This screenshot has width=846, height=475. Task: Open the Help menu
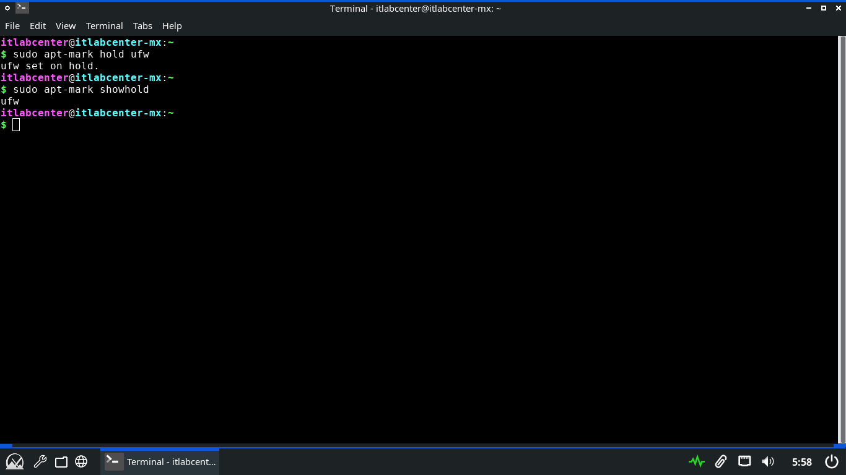172,26
